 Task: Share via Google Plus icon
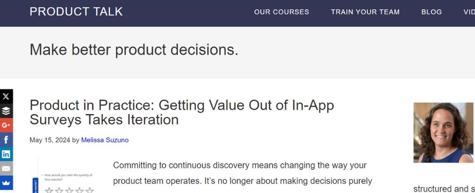pos(6,125)
